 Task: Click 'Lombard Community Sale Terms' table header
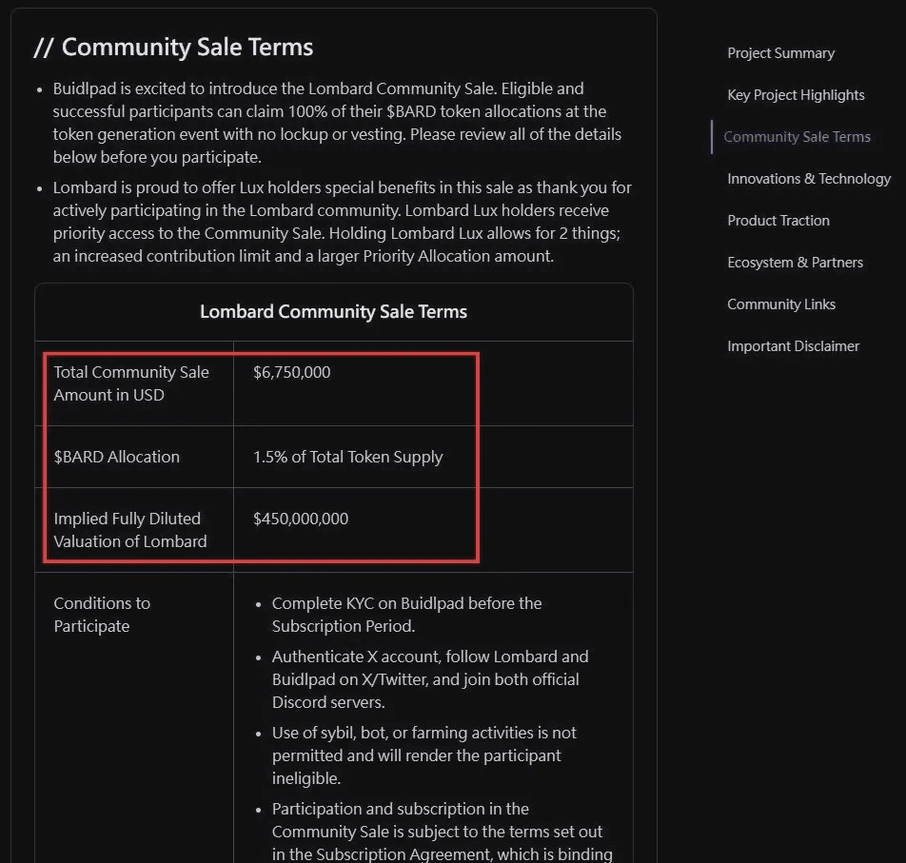tap(333, 312)
